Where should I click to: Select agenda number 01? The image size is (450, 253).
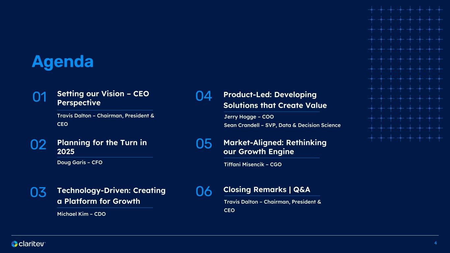pos(40,97)
